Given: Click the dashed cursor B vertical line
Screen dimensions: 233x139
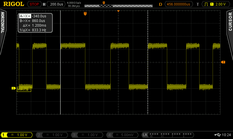Looking at the screenshot, I should click(148, 72).
